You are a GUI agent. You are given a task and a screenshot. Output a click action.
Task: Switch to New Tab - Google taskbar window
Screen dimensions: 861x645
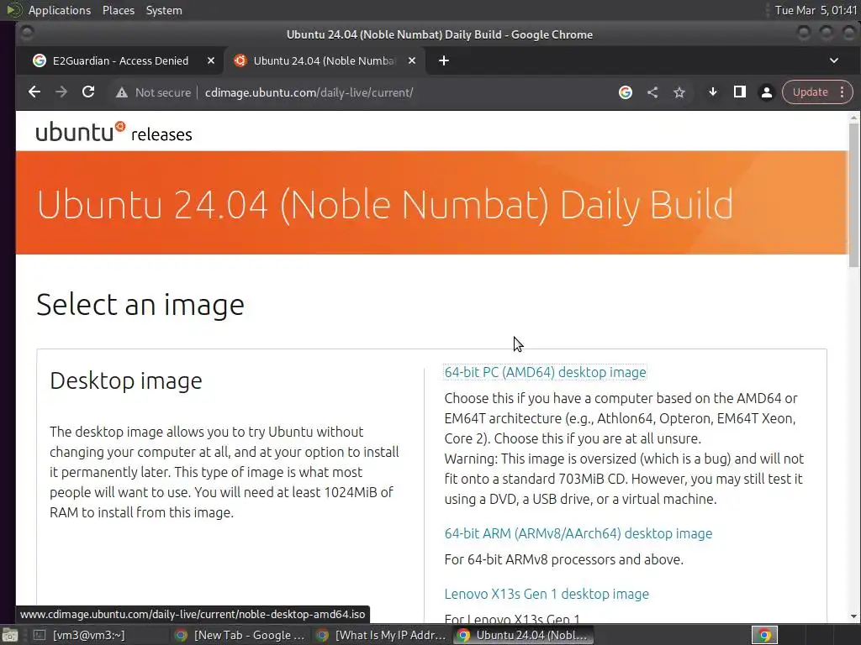coord(240,635)
